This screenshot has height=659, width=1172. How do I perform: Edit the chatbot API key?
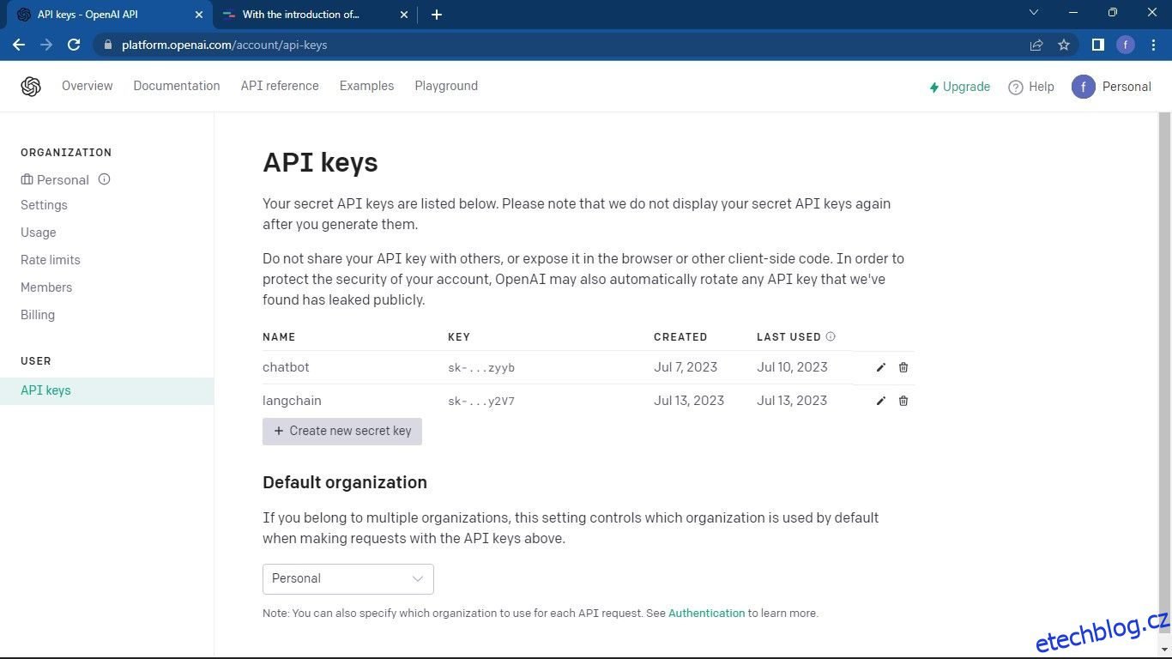click(880, 367)
